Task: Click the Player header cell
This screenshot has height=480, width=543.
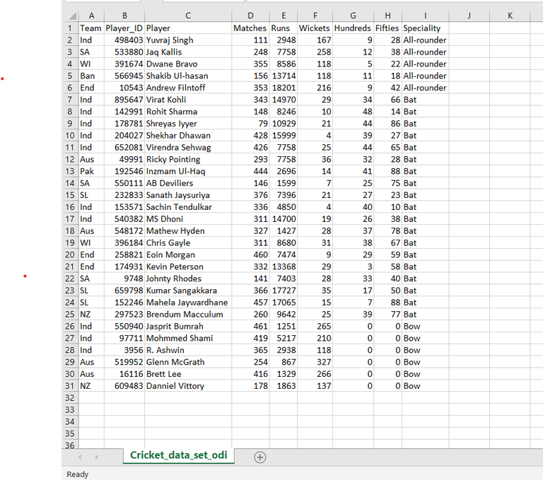Action: pyautogui.click(x=188, y=28)
